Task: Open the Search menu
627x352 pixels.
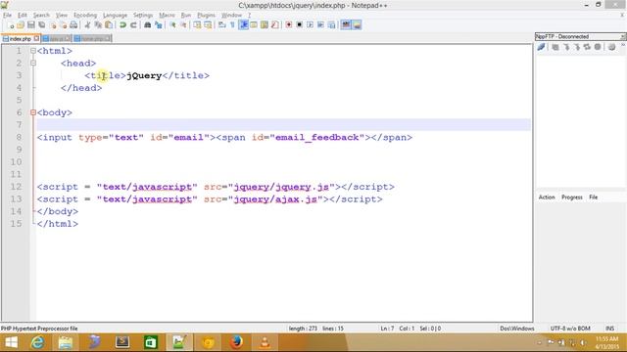Action: coord(41,16)
